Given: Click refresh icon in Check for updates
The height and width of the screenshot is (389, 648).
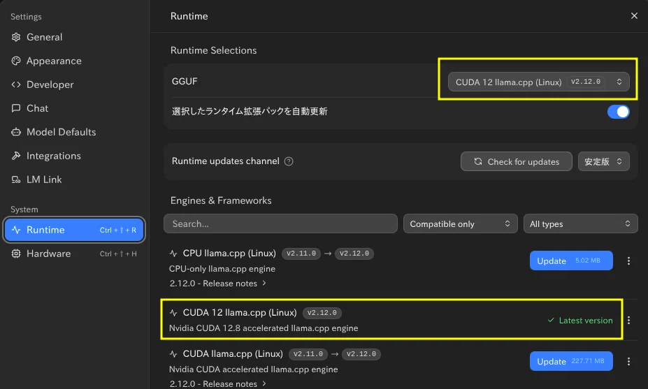Looking at the screenshot, I should coord(478,161).
